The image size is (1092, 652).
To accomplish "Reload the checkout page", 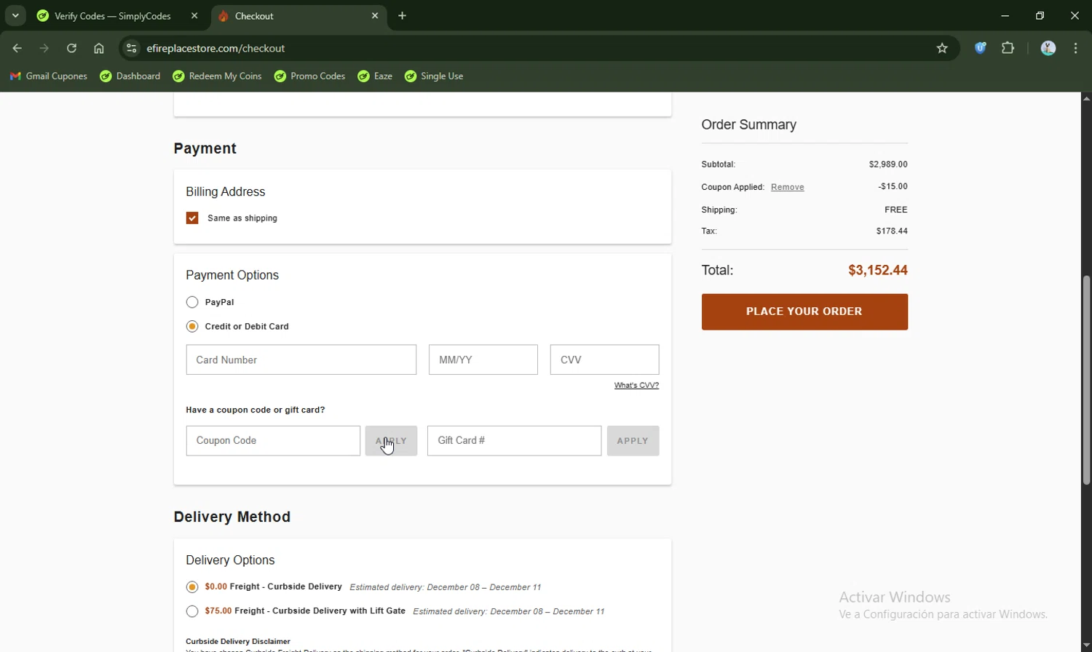I will 71,49.
